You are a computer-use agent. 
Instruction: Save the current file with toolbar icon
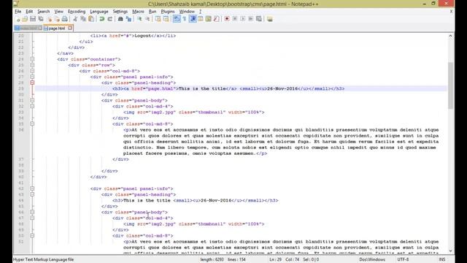click(x=33, y=19)
